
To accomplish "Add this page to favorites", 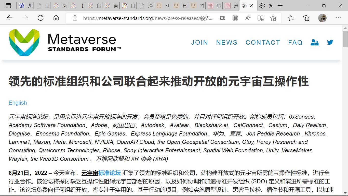I will 273,18.
